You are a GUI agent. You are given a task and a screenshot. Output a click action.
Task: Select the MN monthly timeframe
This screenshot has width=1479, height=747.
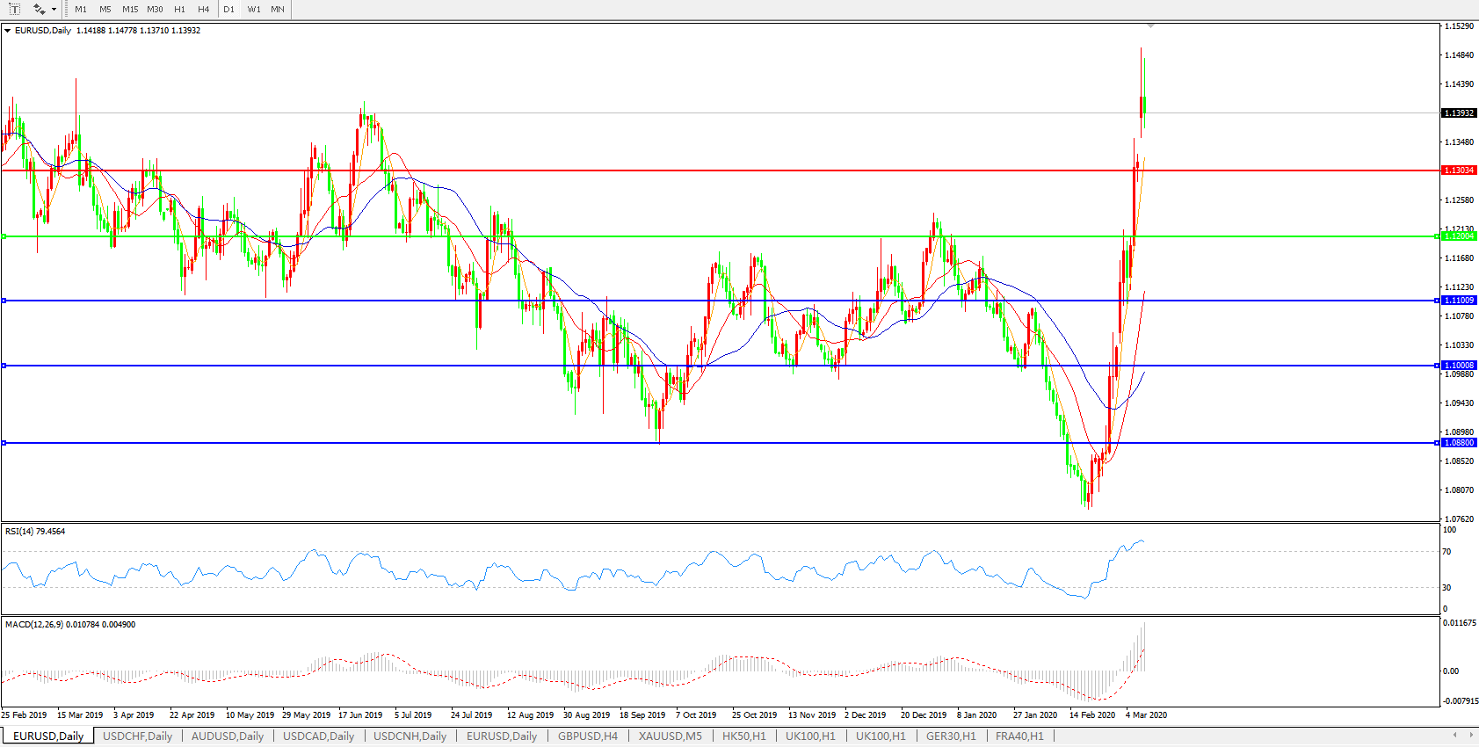tap(278, 9)
